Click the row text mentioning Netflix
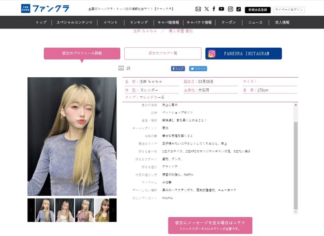The width and height of the screenshot is (324, 236). 178,175
